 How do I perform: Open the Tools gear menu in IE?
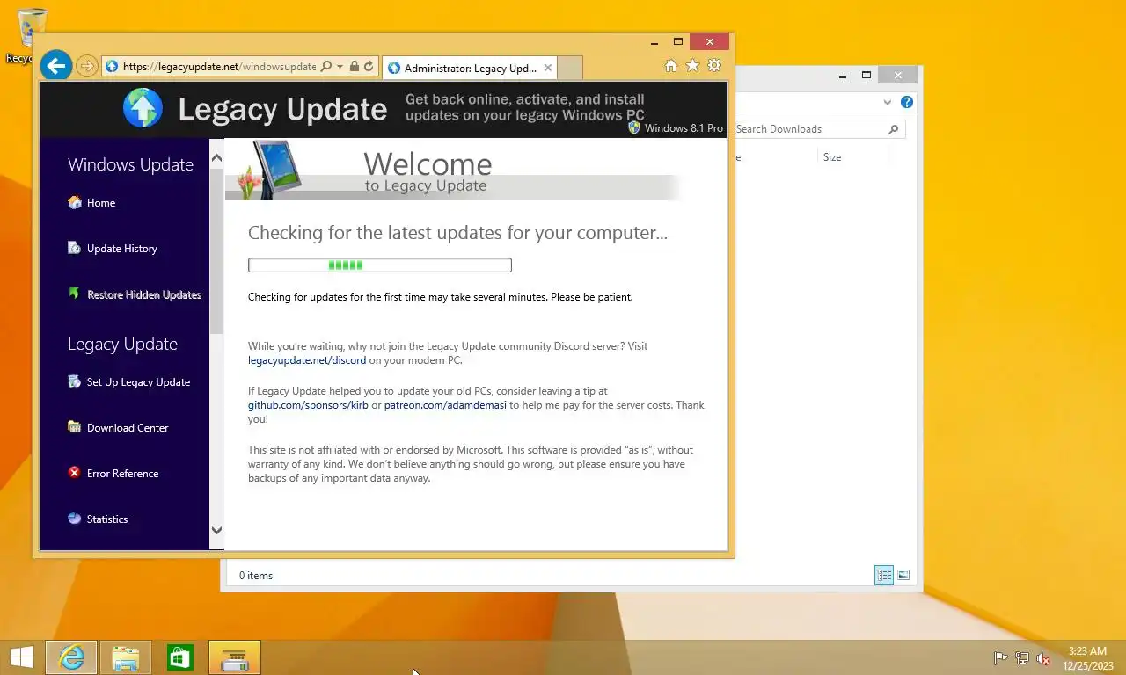[x=714, y=66]
